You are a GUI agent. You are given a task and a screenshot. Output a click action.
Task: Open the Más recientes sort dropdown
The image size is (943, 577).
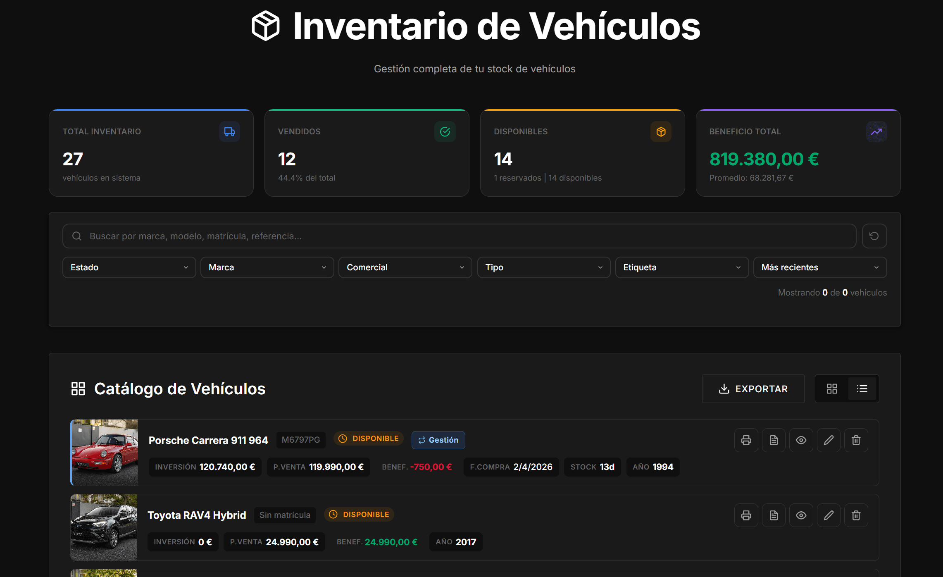click(820, 267)
